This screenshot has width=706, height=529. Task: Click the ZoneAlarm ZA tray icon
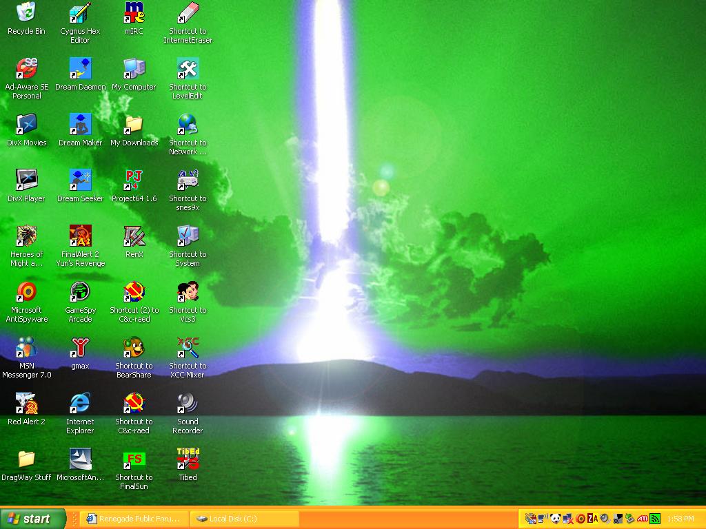(x=592, y=519)
